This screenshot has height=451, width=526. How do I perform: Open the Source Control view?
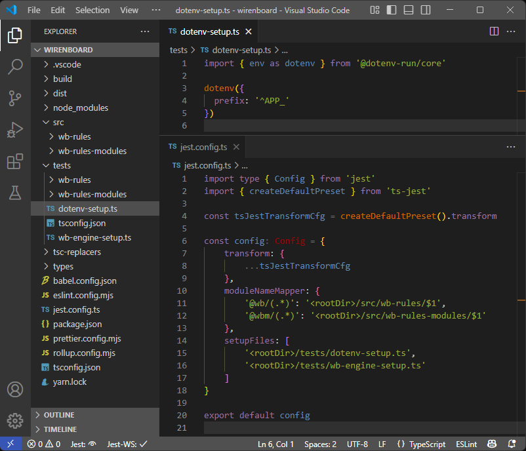coord(15,98)
